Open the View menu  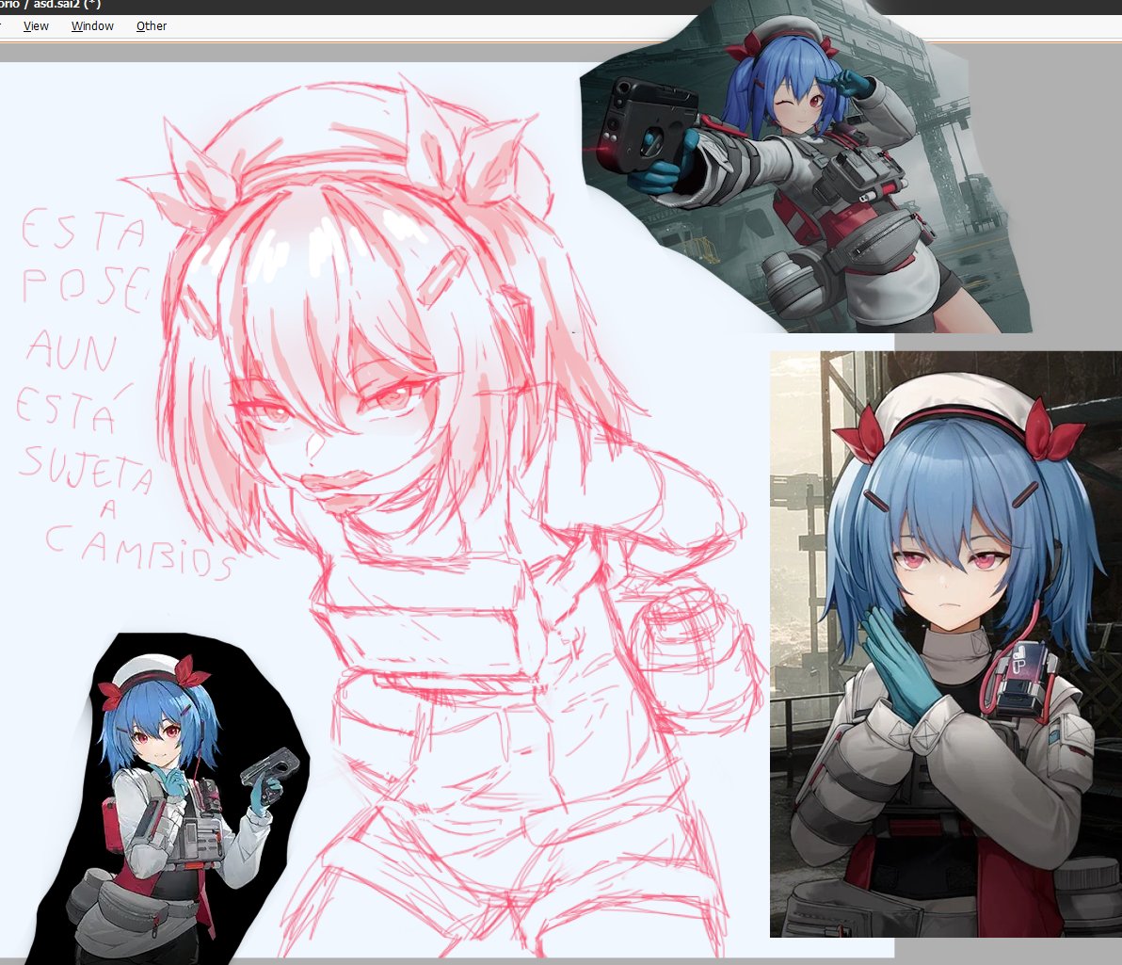tap(36, 25)
